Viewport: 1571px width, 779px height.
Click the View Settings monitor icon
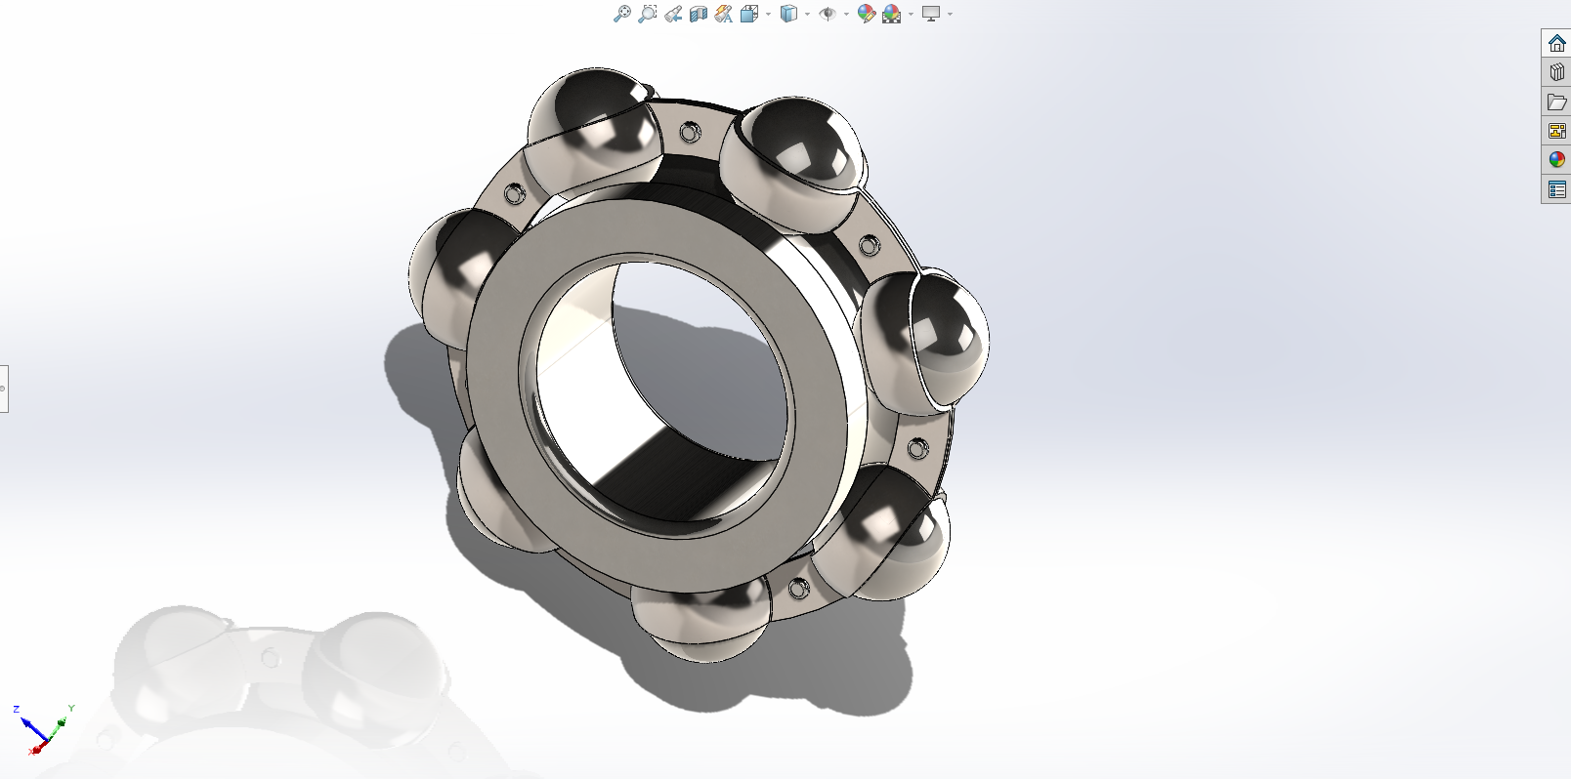pyautogui.click(x=931, y=14)
